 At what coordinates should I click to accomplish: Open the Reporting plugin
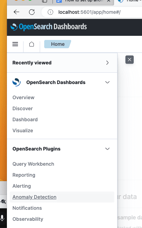pos(24,175)
